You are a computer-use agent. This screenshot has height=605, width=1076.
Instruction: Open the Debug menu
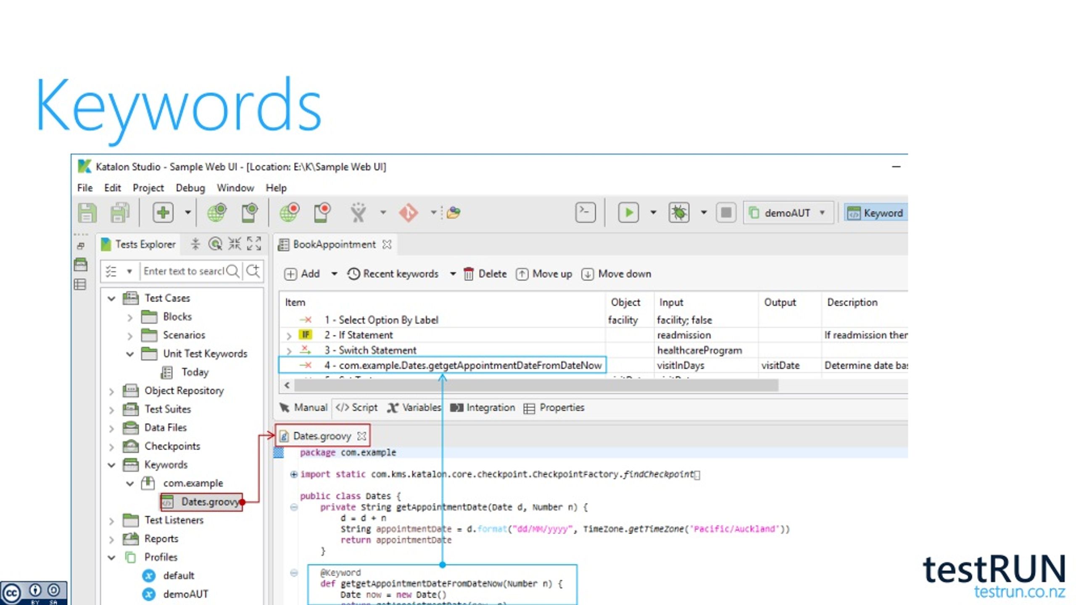tap(190, 188)
